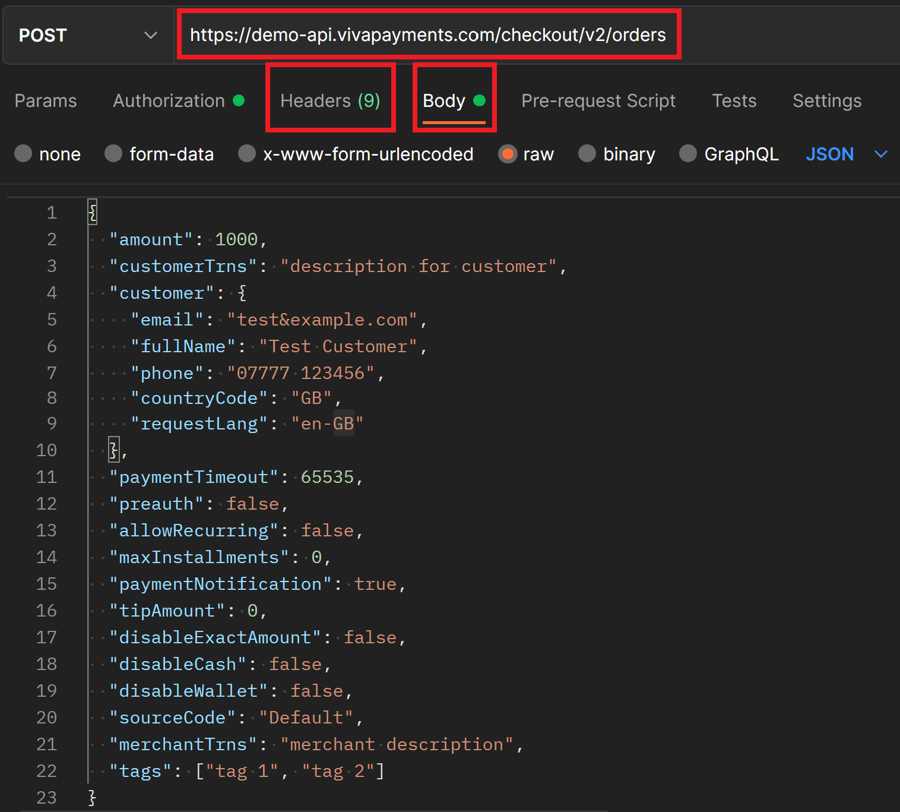This screenshot has height=812, width=900.
Task: Click the "Test Customer" fullName value
Action: 338,346
